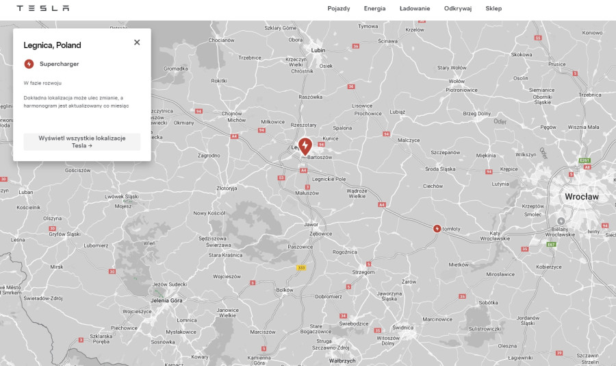Click the Bolków town label
The width and height of the screenshot is (616, 366).
[x=285, y=290]
